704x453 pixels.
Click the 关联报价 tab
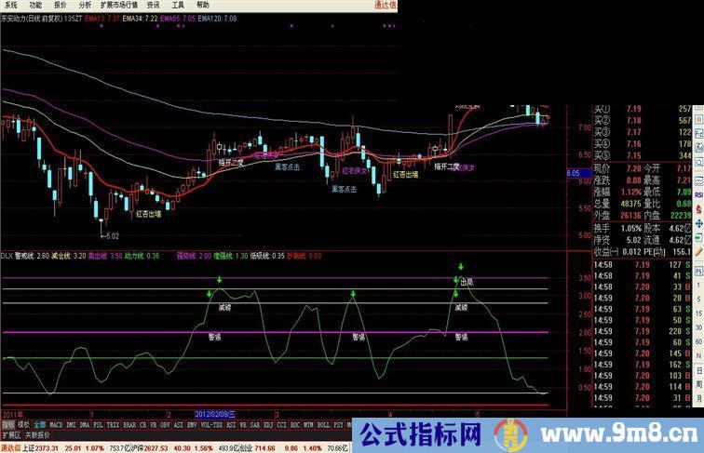[x=37, y=434]
